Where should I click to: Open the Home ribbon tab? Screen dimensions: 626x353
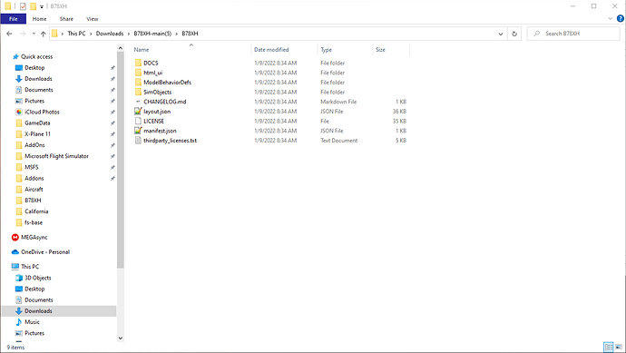[x=39, y=19]
